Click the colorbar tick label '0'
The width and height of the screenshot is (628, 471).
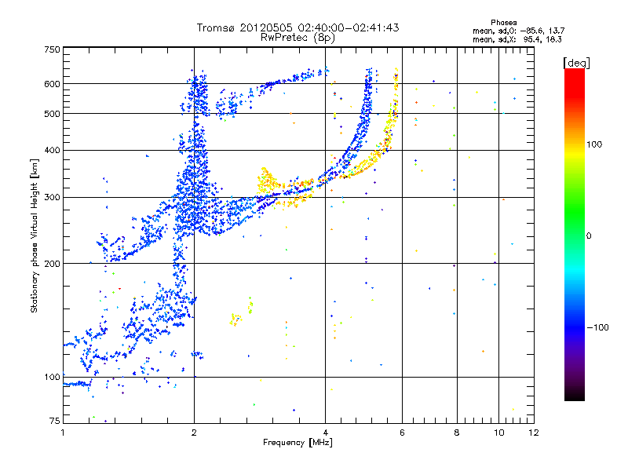[589, 236]
